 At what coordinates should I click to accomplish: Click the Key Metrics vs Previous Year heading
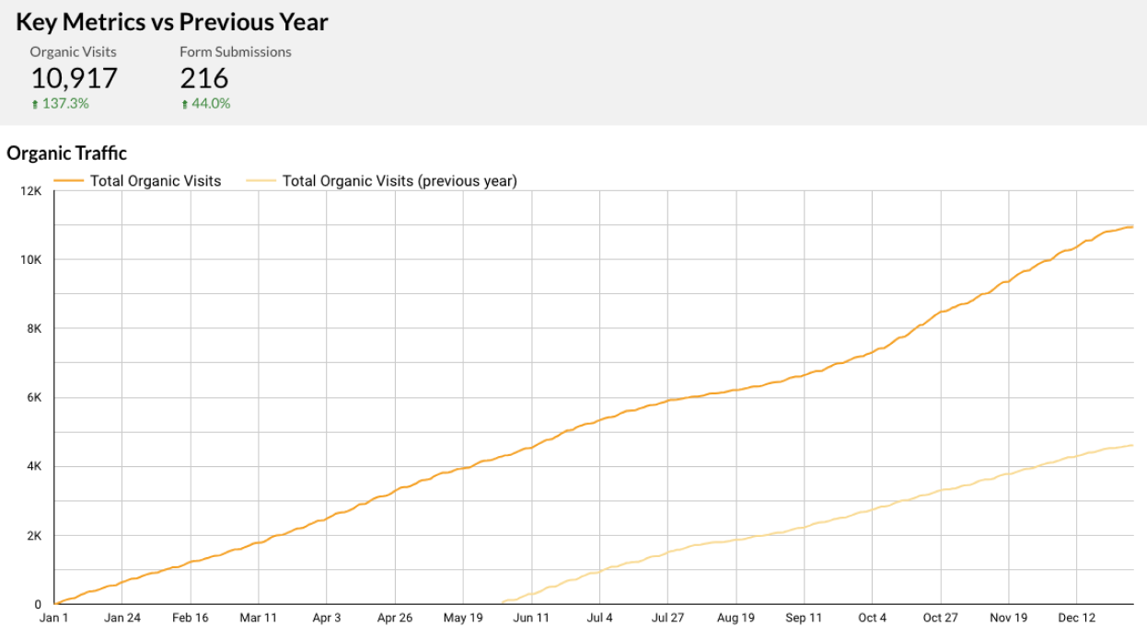click(172, 22)
